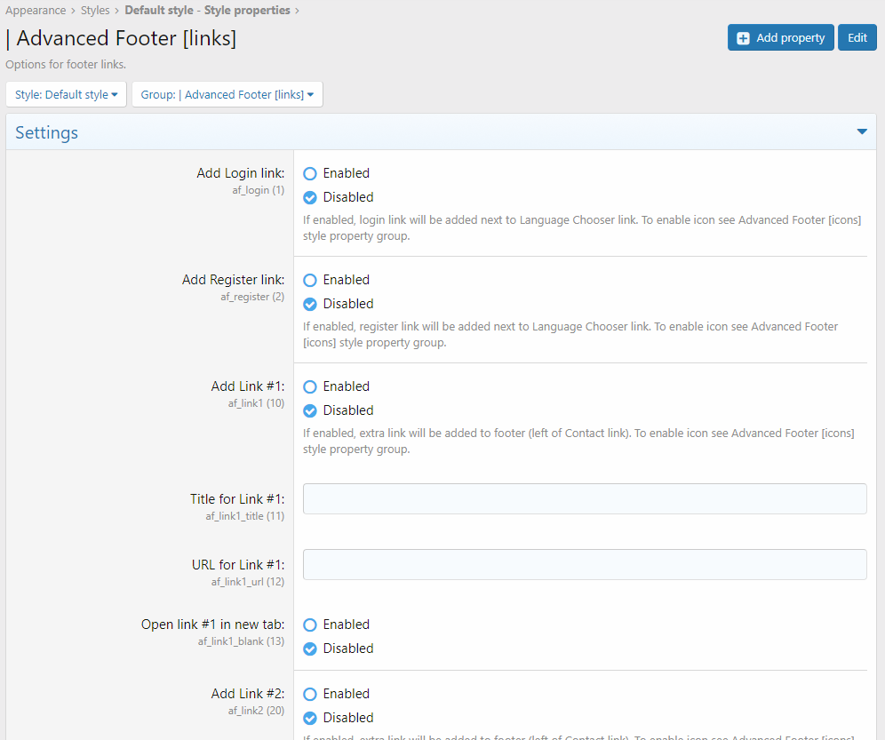Enable the Add Link #1 option
The image size is (885, 740).
[310, 387]
